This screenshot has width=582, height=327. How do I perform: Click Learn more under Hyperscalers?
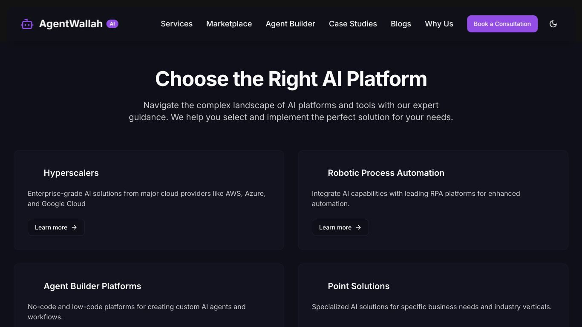[56, 227]
